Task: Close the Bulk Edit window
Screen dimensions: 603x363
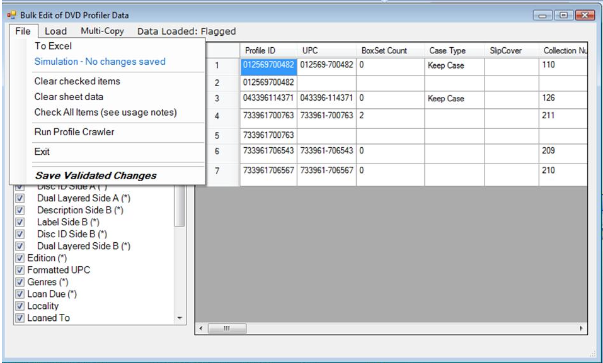Action: coord(585,15)
